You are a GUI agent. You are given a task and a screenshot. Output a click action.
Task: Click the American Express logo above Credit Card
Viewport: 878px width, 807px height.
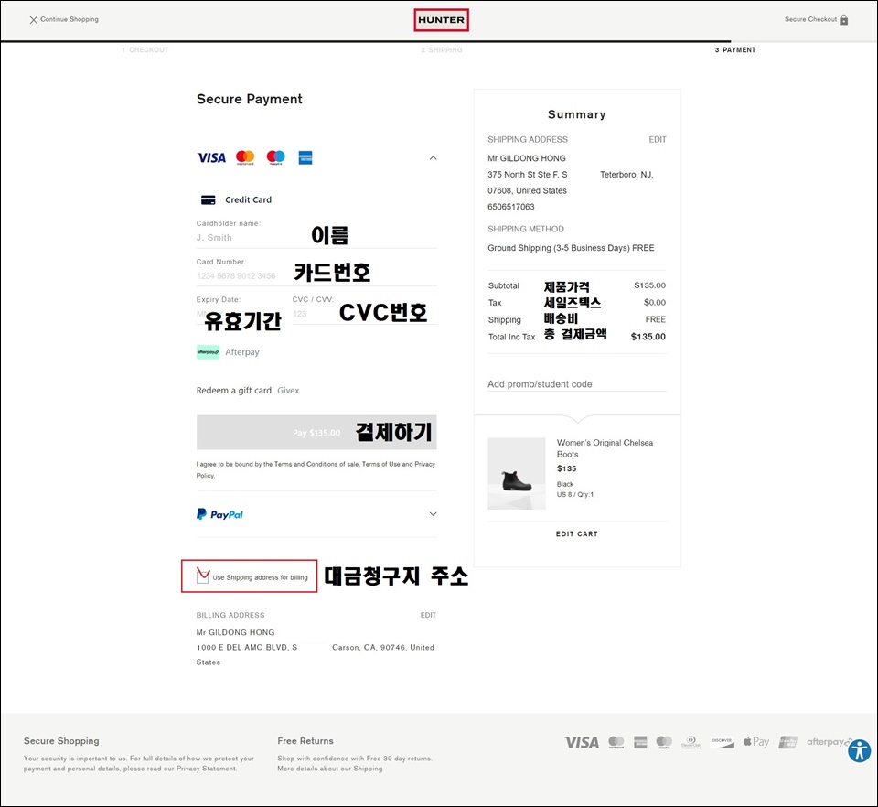point(305,157)
